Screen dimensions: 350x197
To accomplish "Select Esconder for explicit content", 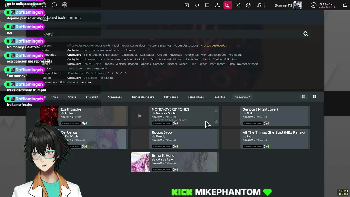I will click(73, 82).
